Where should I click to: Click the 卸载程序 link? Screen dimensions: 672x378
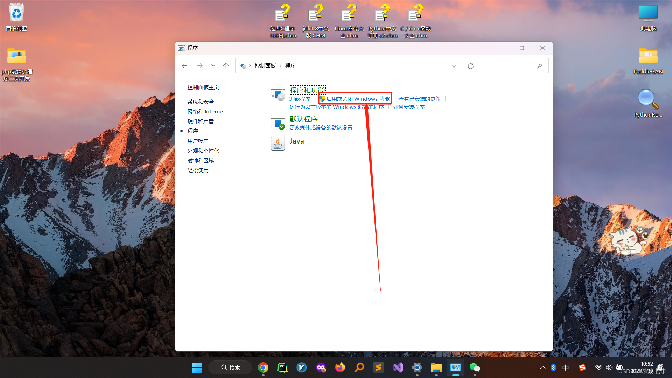pyautogui.click(x=300, y=99)
